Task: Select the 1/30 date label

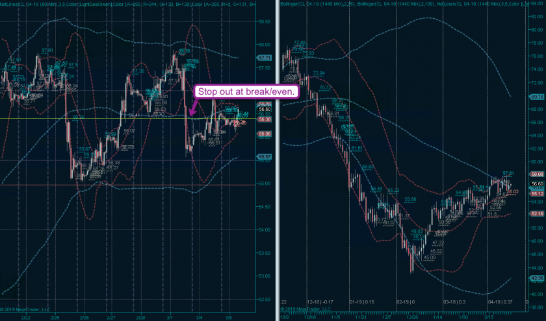Action: 463,317
